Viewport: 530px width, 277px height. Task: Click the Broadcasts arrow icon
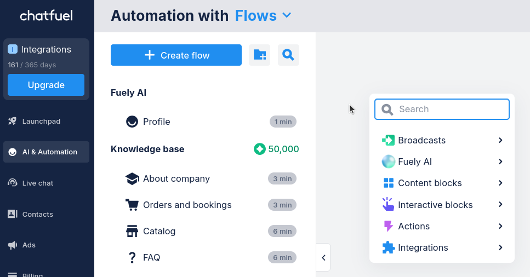click(x=388, y=140)
